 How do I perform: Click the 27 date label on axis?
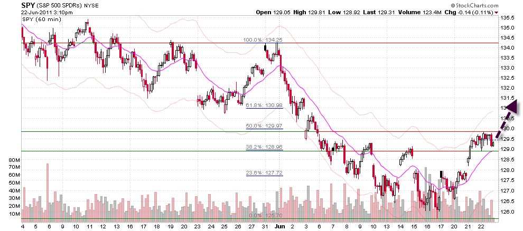coord(251,226)
